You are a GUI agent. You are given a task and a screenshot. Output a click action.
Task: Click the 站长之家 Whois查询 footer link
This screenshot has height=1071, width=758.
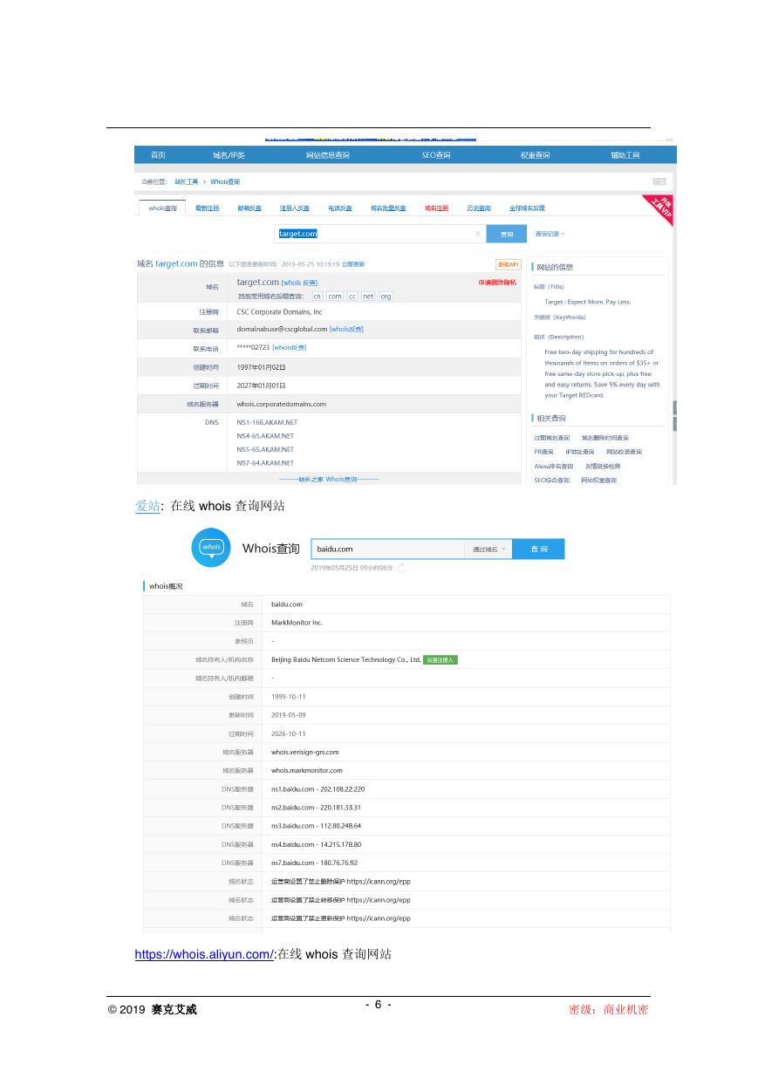[328, 479]
